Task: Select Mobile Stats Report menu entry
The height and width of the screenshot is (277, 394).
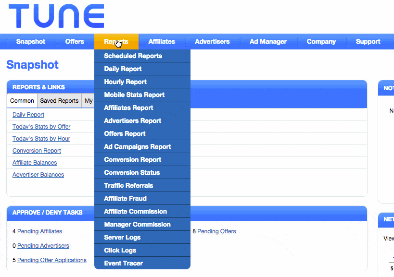Action: tap(134, 95)
